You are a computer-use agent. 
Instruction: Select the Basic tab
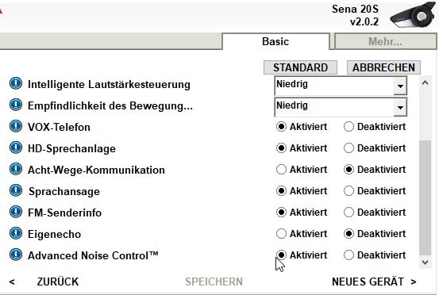pyautogui.click(x=275, y=42)
